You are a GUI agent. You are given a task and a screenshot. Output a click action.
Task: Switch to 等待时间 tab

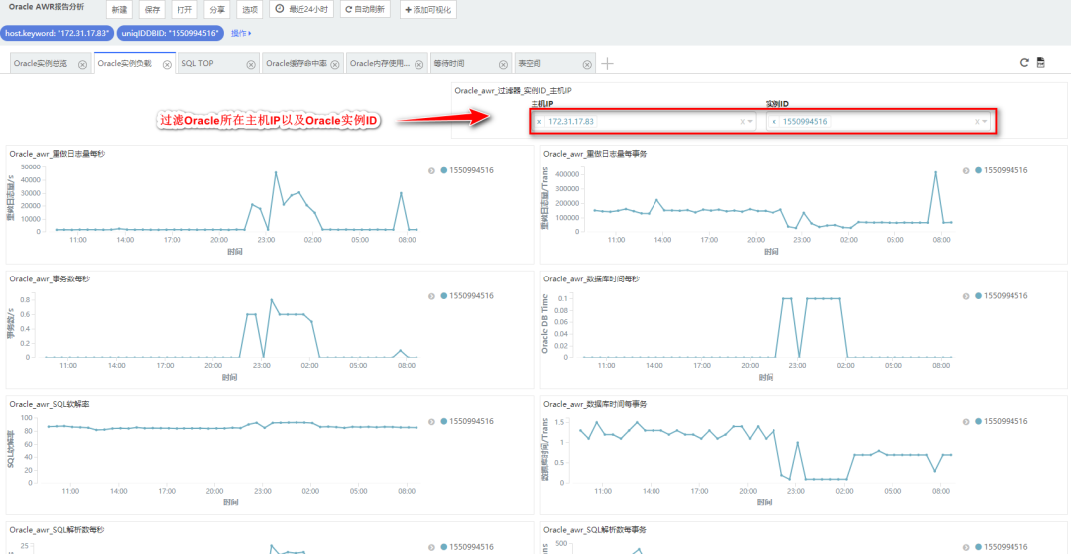click(x=449, y=64)
